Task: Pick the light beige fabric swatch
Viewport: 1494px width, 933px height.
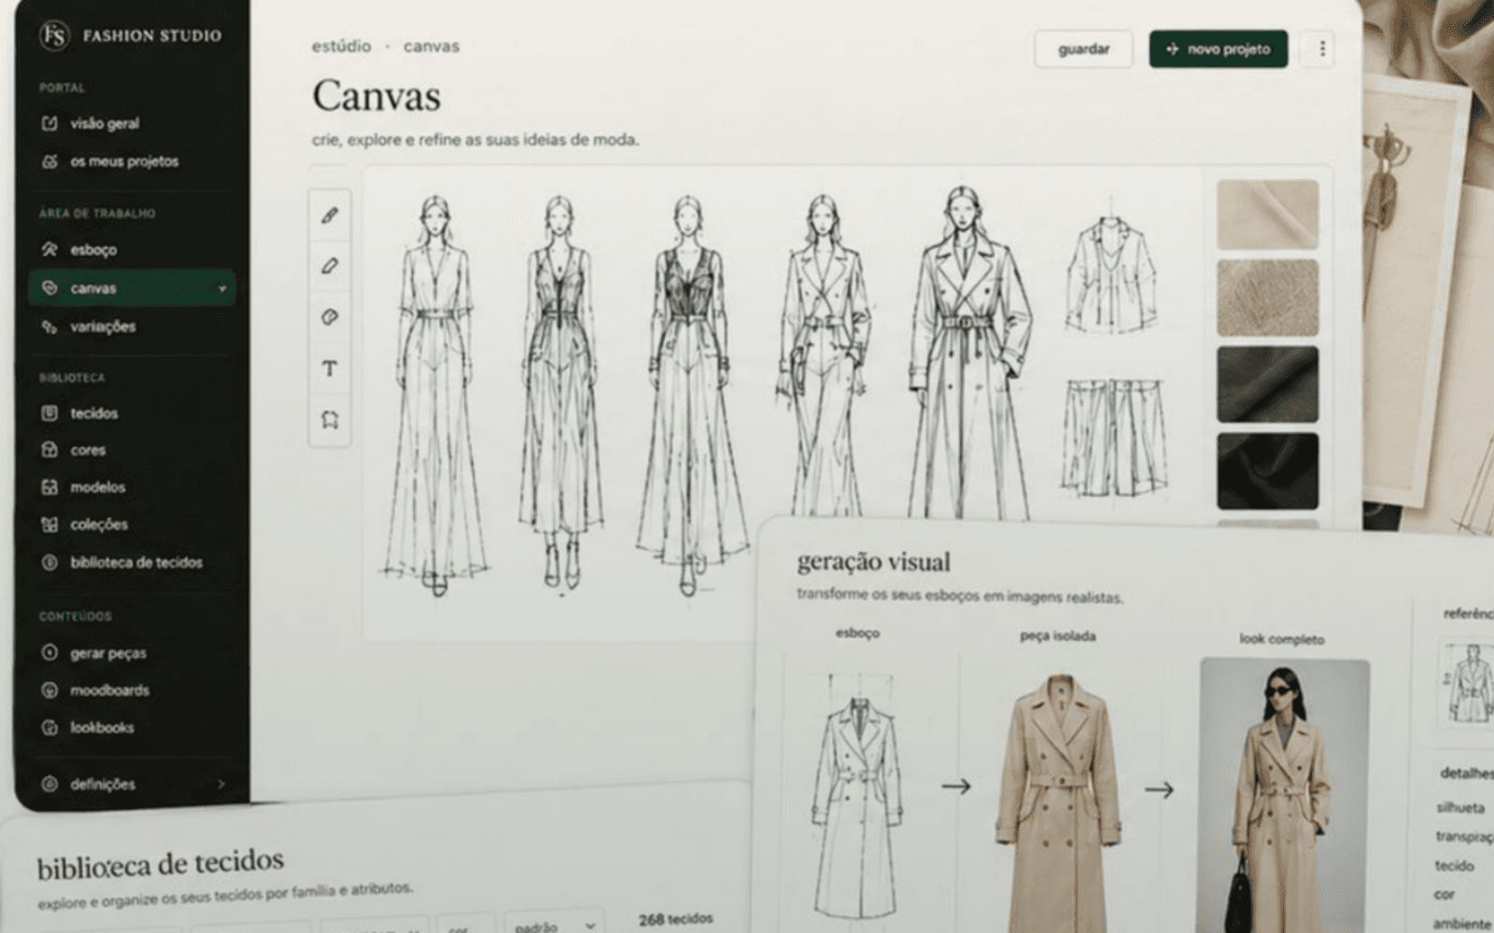Action: pos(1268,215)
